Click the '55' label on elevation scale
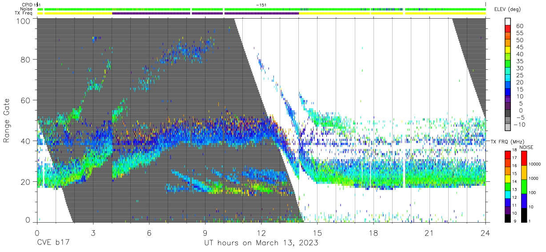The image size is (546, 252). 519,33
